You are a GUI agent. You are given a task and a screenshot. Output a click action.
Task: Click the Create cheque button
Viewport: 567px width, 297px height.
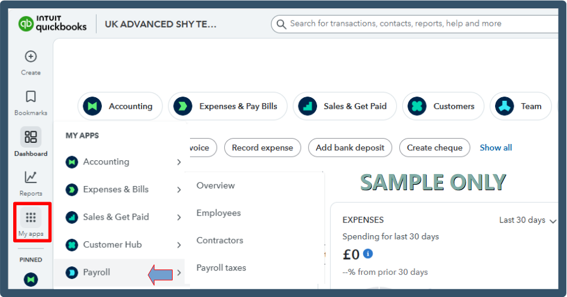435,148
